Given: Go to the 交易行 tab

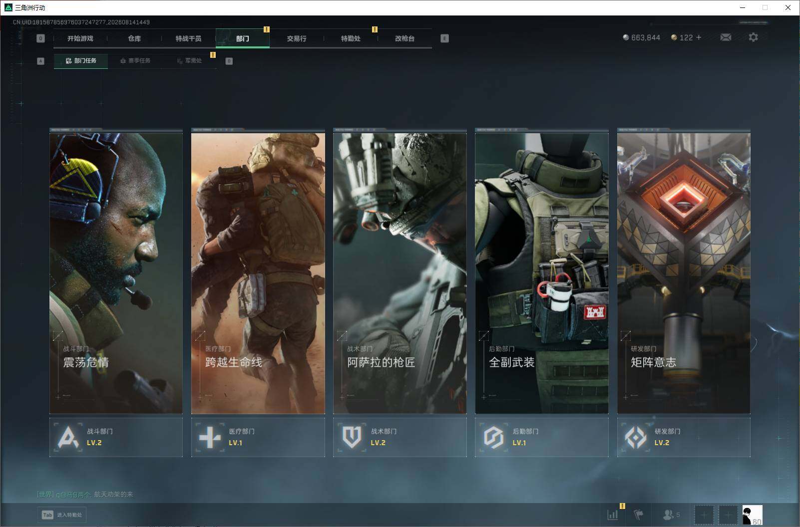Looking at the screenshot, I should [297, 38].
